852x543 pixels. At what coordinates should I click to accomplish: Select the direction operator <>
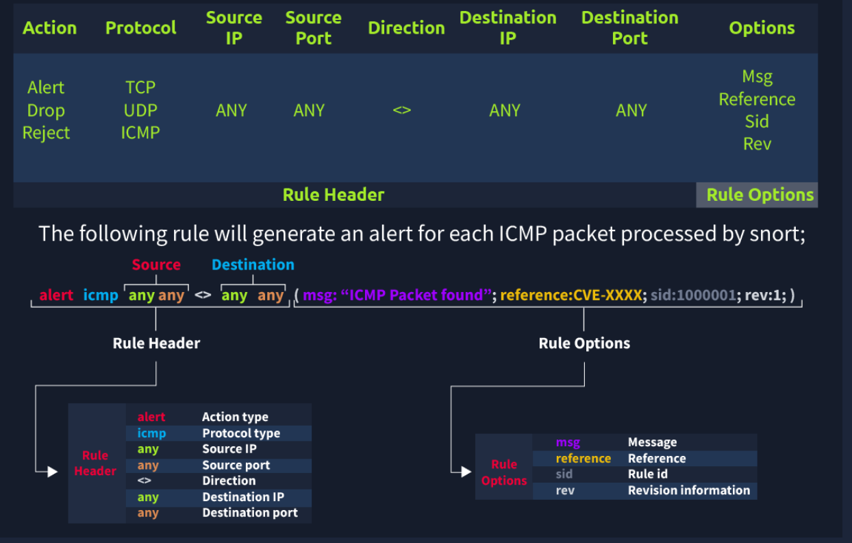click(x=203, y=295)
